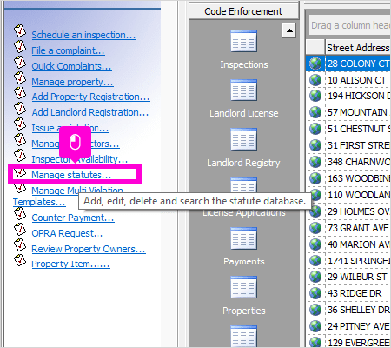The height and width of the screenshot is (348, 391).
Task: Sort by the Street Address column header
Action: tap(358, 48)
